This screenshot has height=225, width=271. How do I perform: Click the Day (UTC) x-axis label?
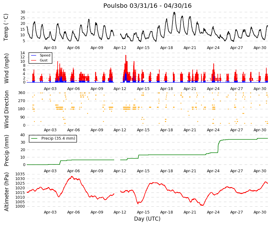point(147,219)
